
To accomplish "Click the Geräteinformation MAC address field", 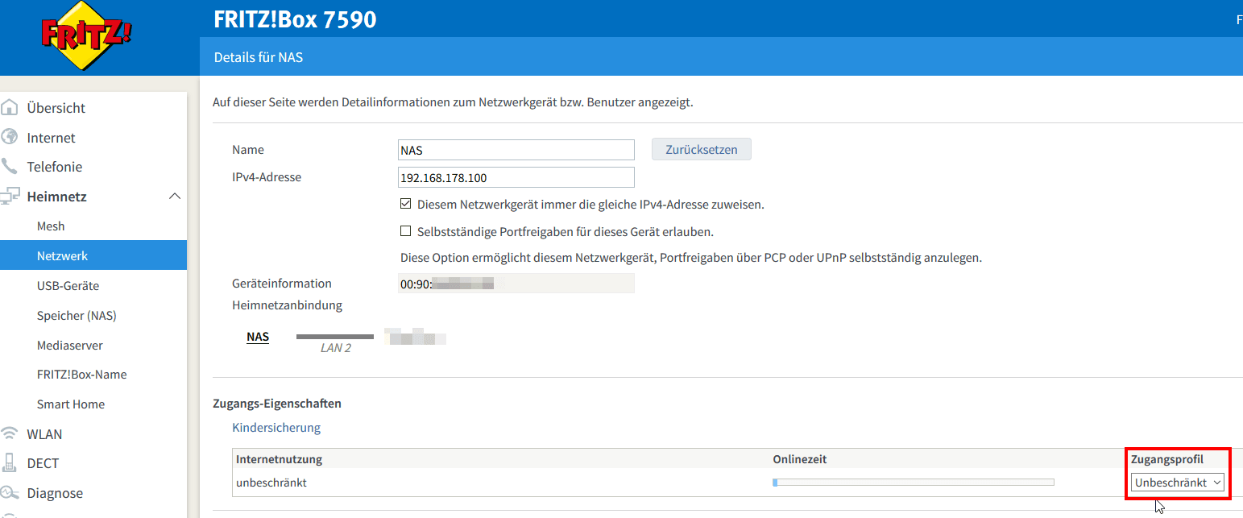I will [x=516, y=284].
